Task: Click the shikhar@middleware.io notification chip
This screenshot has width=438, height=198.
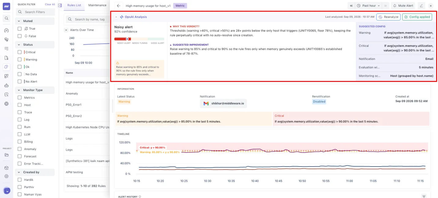Action: [x=223, y=104]
